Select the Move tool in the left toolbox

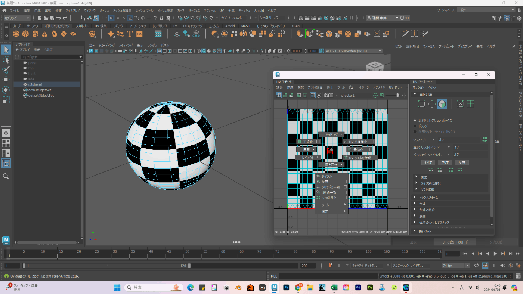[x=6, y=80]
